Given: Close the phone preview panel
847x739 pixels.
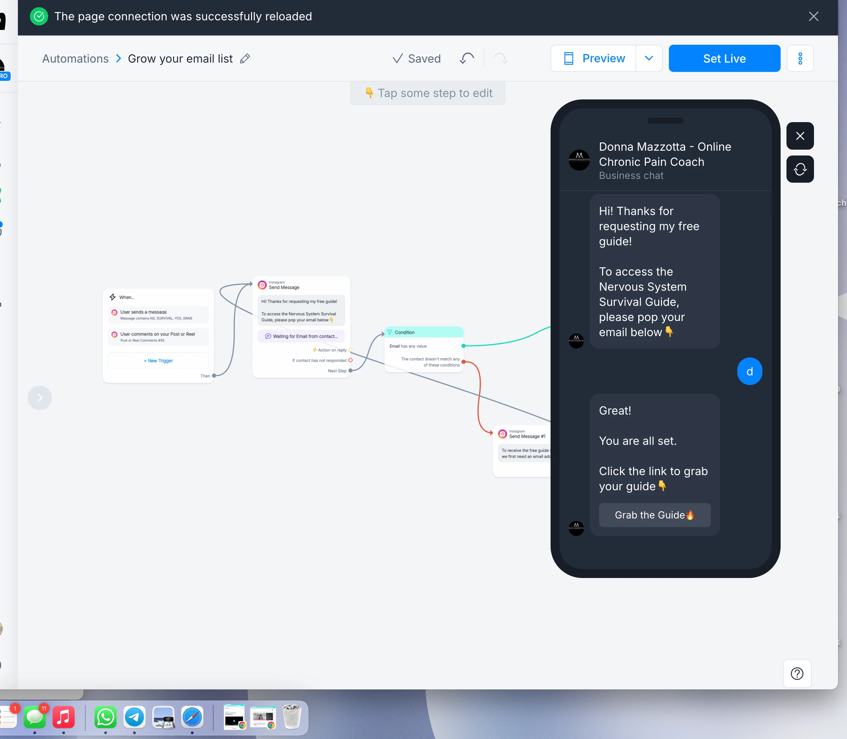Looking at the screenshot, I should coord(800,136).
